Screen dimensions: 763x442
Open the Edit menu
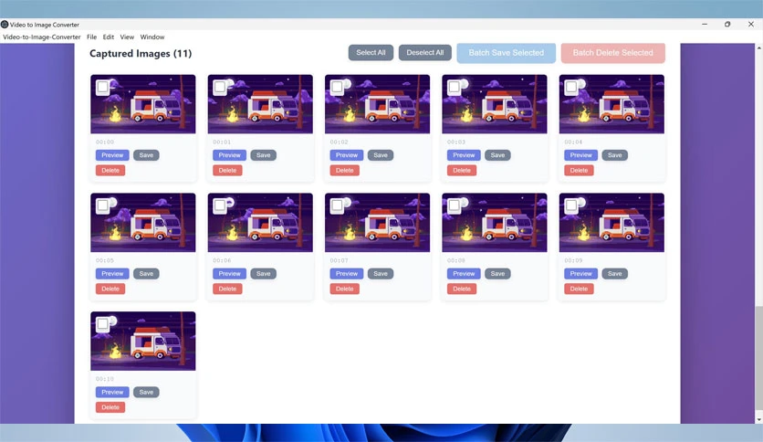(109, 37)
